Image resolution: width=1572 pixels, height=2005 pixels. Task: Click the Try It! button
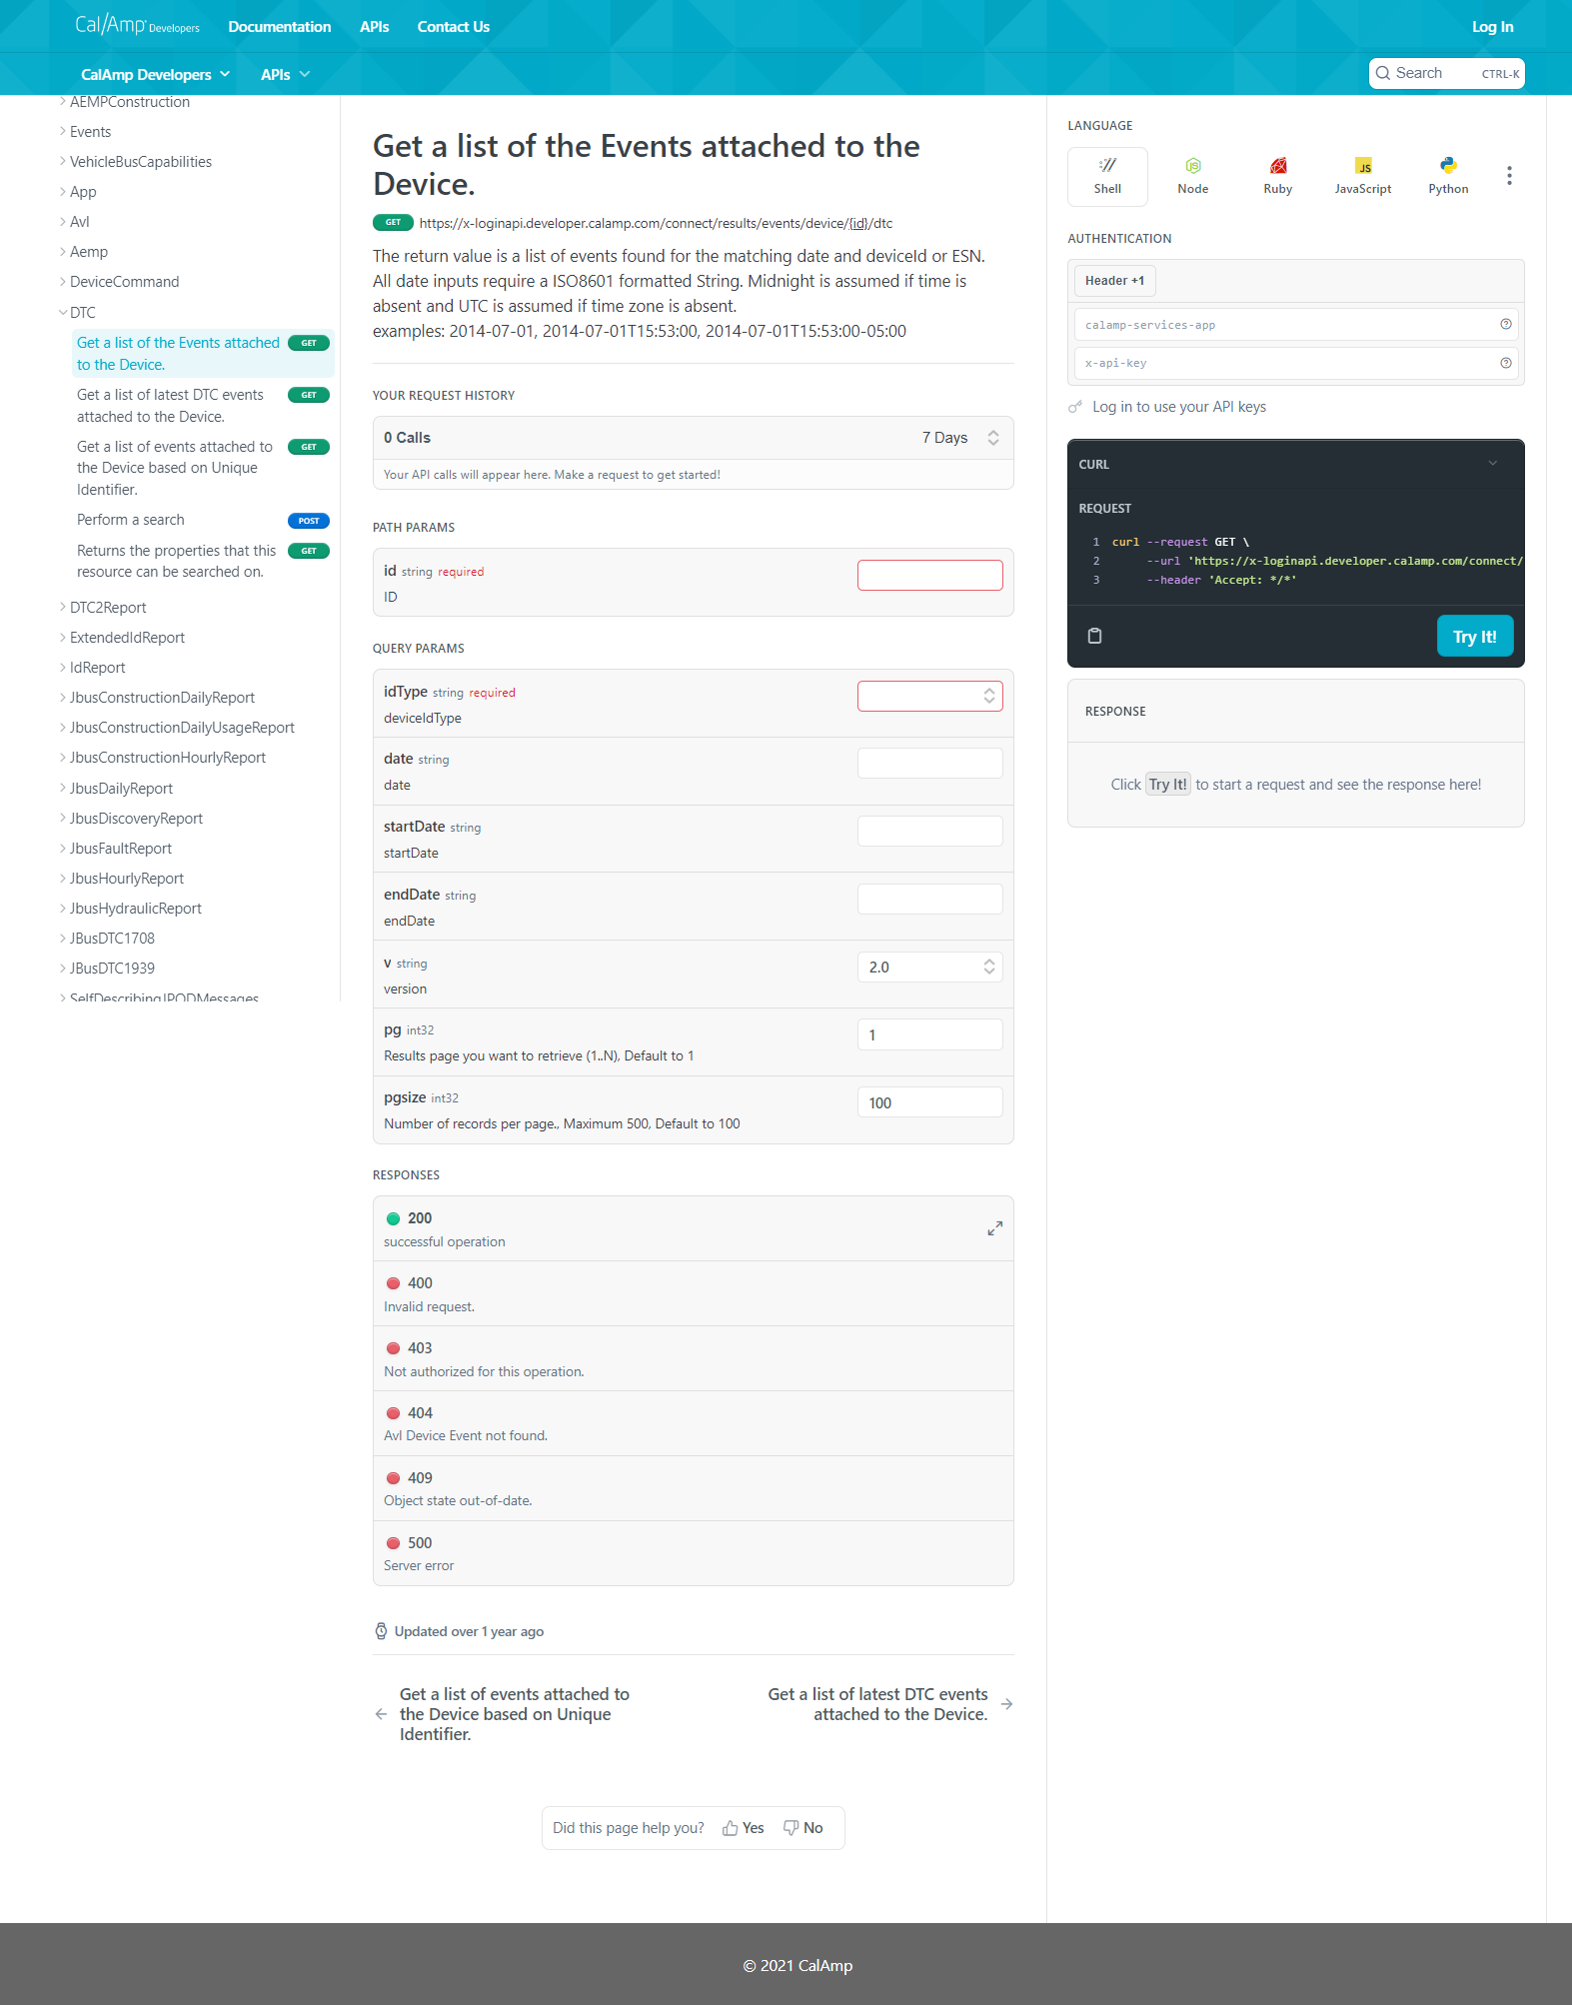point(1475,637)
